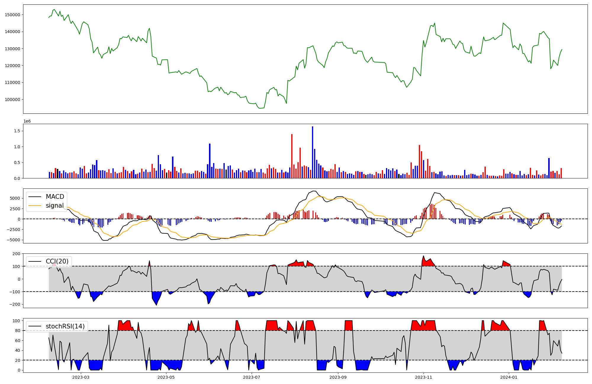Click the MACD legend label
The height and width of the screenshot is (384, 592).
click(x=55, y=197)
